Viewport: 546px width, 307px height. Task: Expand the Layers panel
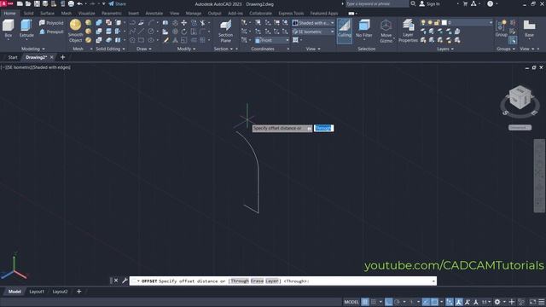[x=445, y=49]
